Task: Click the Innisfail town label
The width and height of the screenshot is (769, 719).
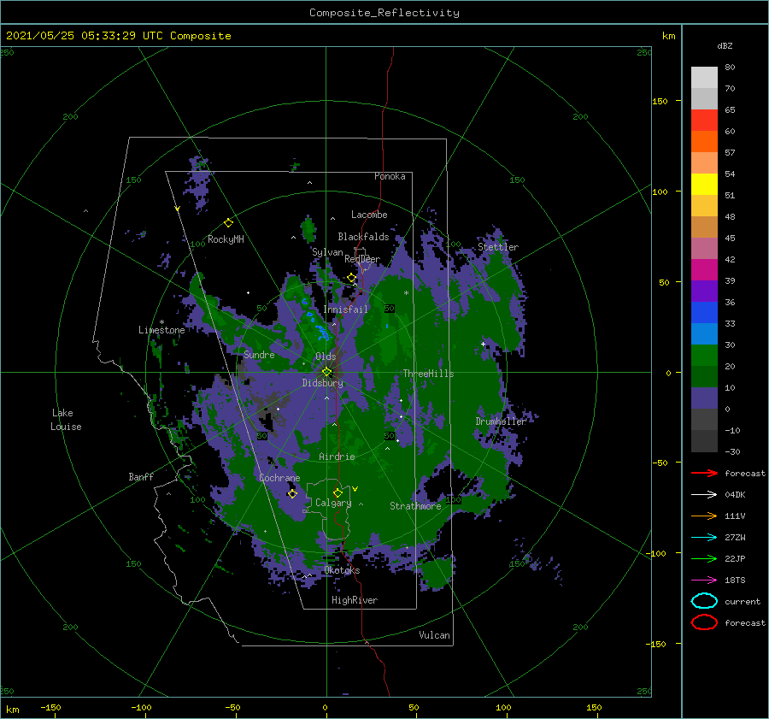Action: coord(345,309)
